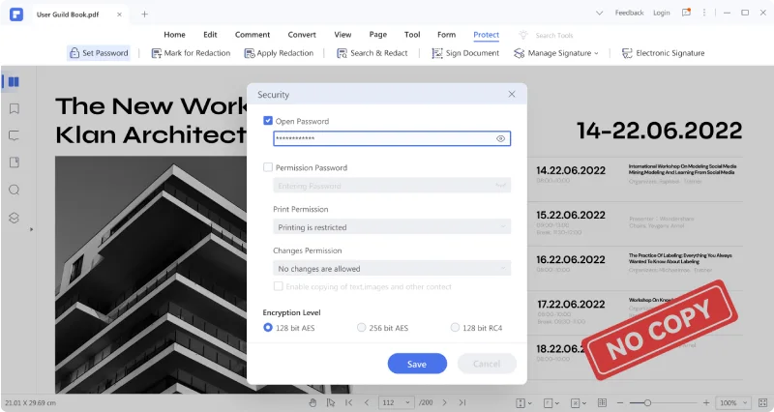
Task: Open the attachments panel in the left sidebar
Action: click(15, 162)
